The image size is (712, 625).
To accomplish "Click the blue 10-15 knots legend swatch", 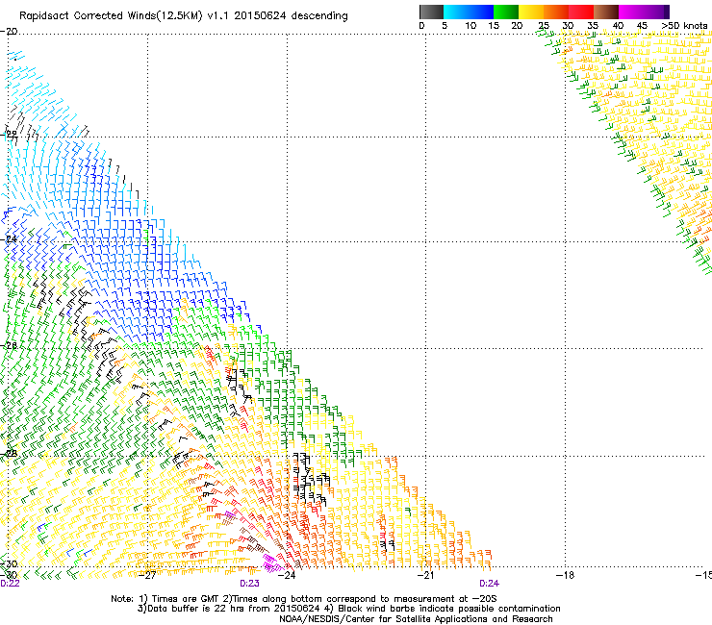I will click(481, 12).
